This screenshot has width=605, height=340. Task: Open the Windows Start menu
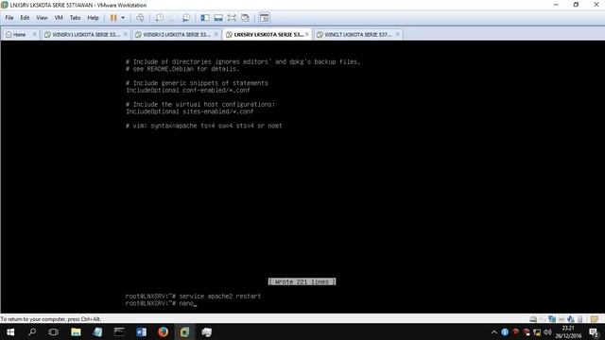10,331
